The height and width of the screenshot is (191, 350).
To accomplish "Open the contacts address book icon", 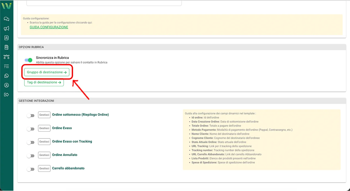I will (7, 38).
